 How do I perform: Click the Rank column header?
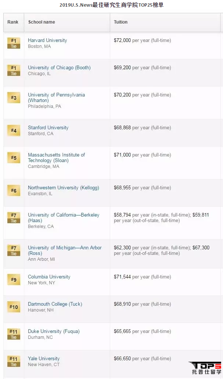tap(13, 22)
